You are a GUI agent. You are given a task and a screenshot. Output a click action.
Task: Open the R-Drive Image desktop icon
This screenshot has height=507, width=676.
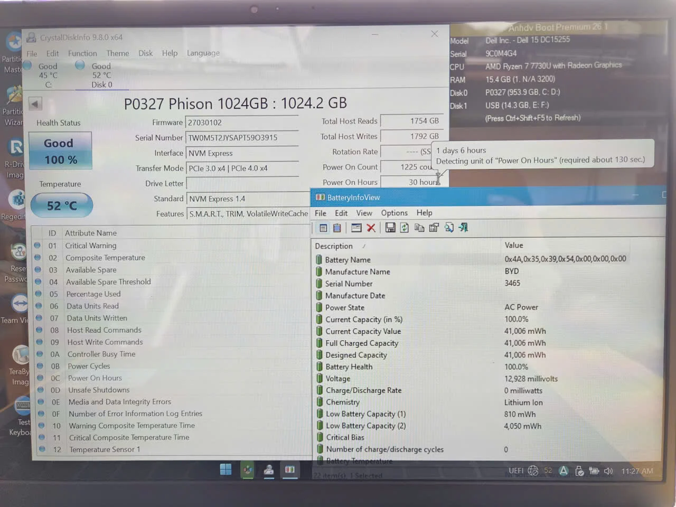point(15,156)
